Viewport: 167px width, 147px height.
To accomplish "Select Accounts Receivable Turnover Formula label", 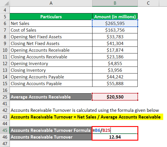I will click(51, 130).
